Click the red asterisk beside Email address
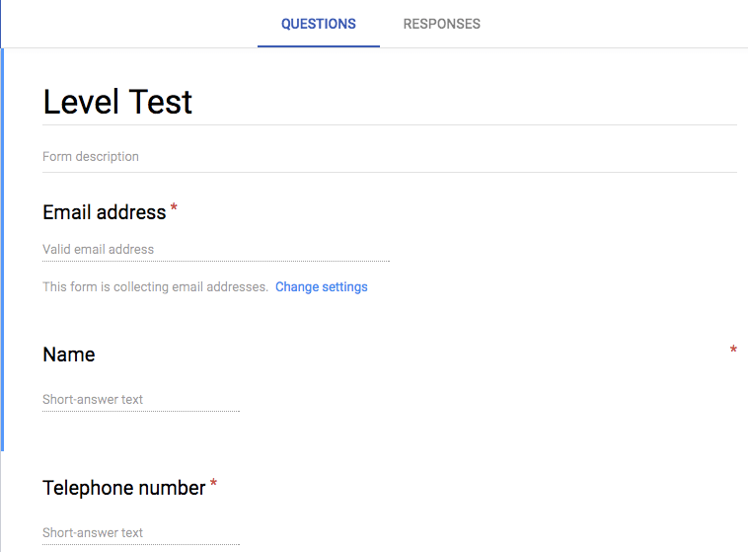 tap(175, 208)
